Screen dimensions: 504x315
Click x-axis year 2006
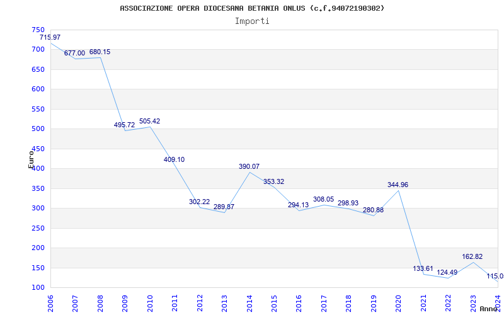[50, 304]
